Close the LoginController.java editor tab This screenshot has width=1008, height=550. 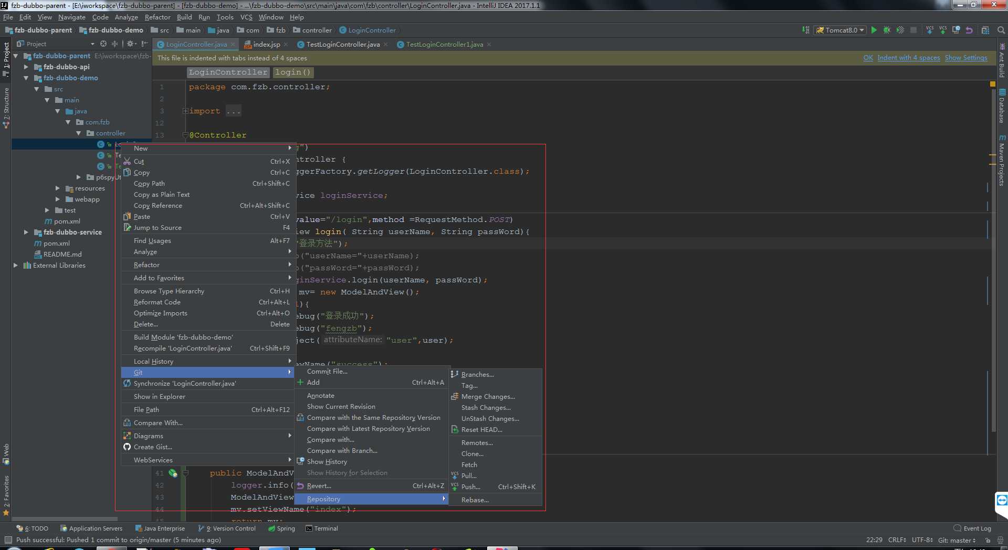[233, 45]
